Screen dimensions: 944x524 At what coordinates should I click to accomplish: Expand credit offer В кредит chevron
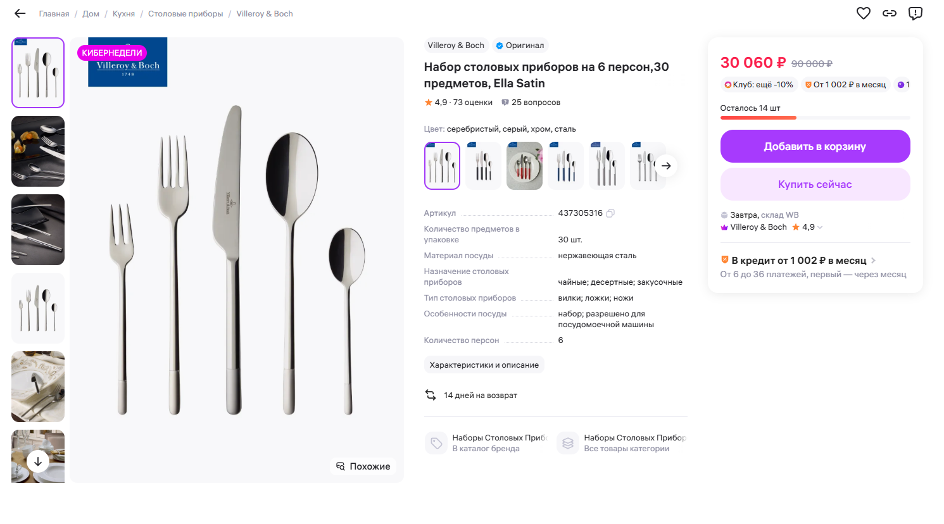[874, 260]
